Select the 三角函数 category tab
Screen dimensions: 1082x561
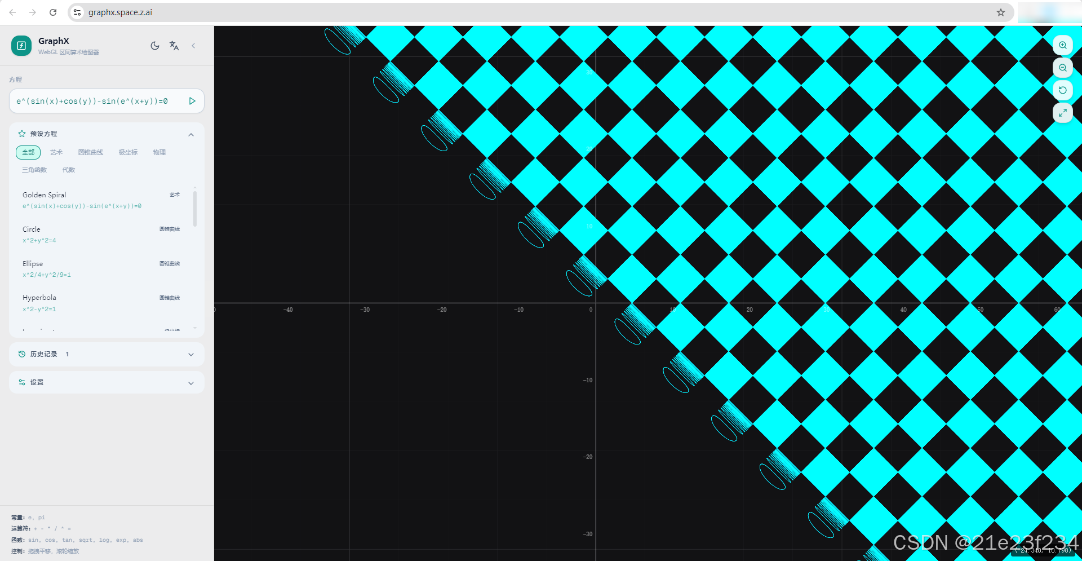tap(34, 170)
